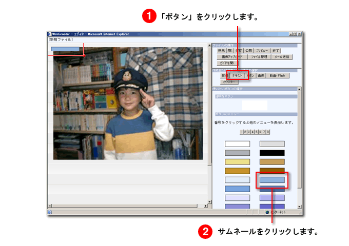Viewport: 349px width, 246px height.
Task: Open button menu page 4
Action: tap(253, 132)
